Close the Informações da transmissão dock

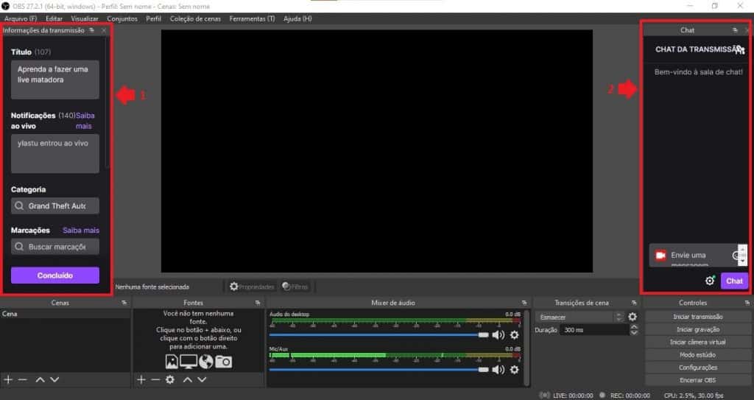pos(104,30)
